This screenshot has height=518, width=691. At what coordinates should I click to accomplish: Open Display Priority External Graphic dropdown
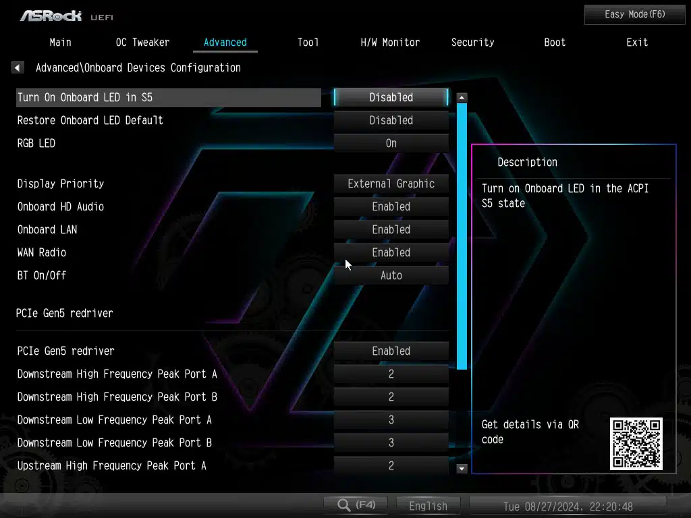point(391,184)
